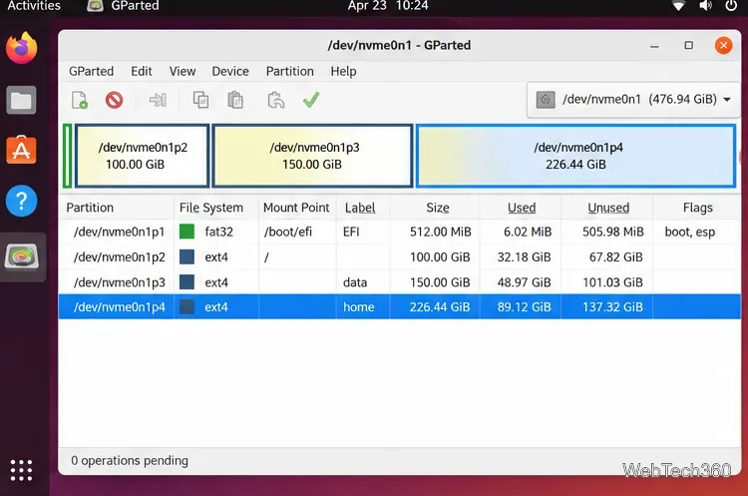Click the Used column header
The image size is (748, 496).
coord(522,208)
